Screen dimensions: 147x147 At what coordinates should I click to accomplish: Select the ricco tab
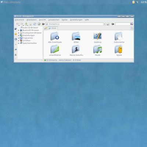coord(53,28)
